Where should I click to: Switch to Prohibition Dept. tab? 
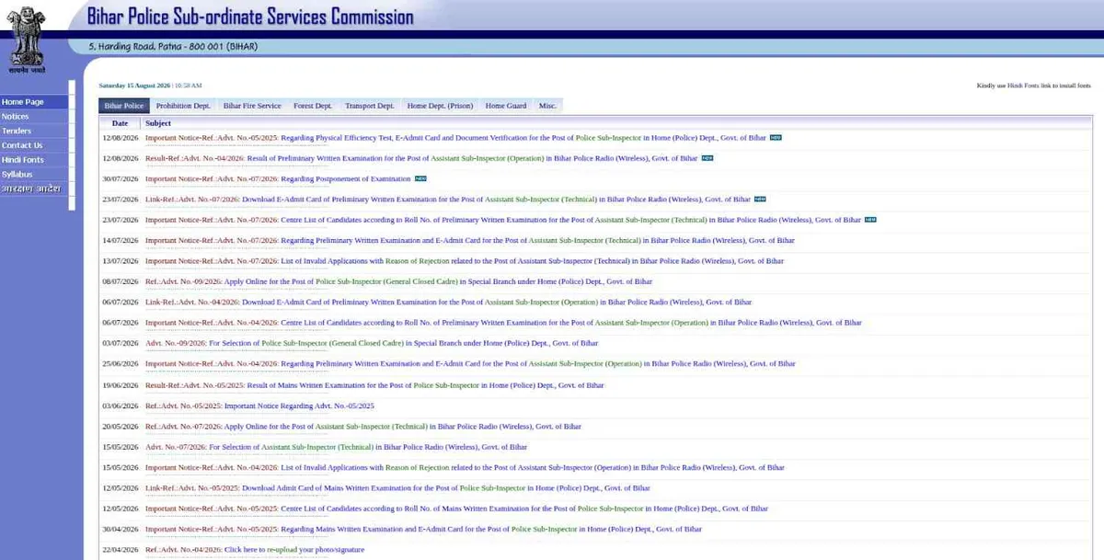[183, 106]
